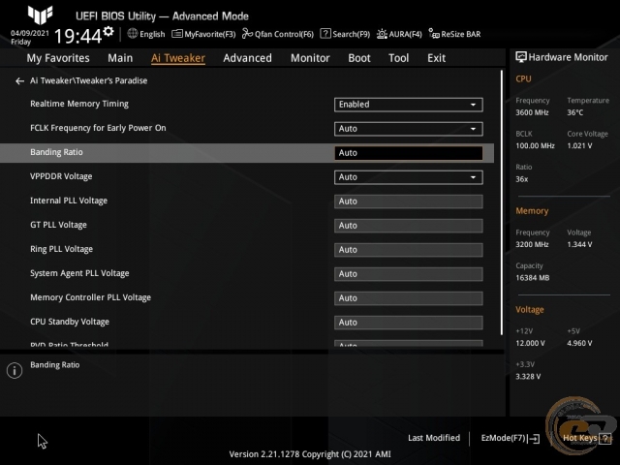
Task: Click the info icon in help area
Action: [15, 370]
